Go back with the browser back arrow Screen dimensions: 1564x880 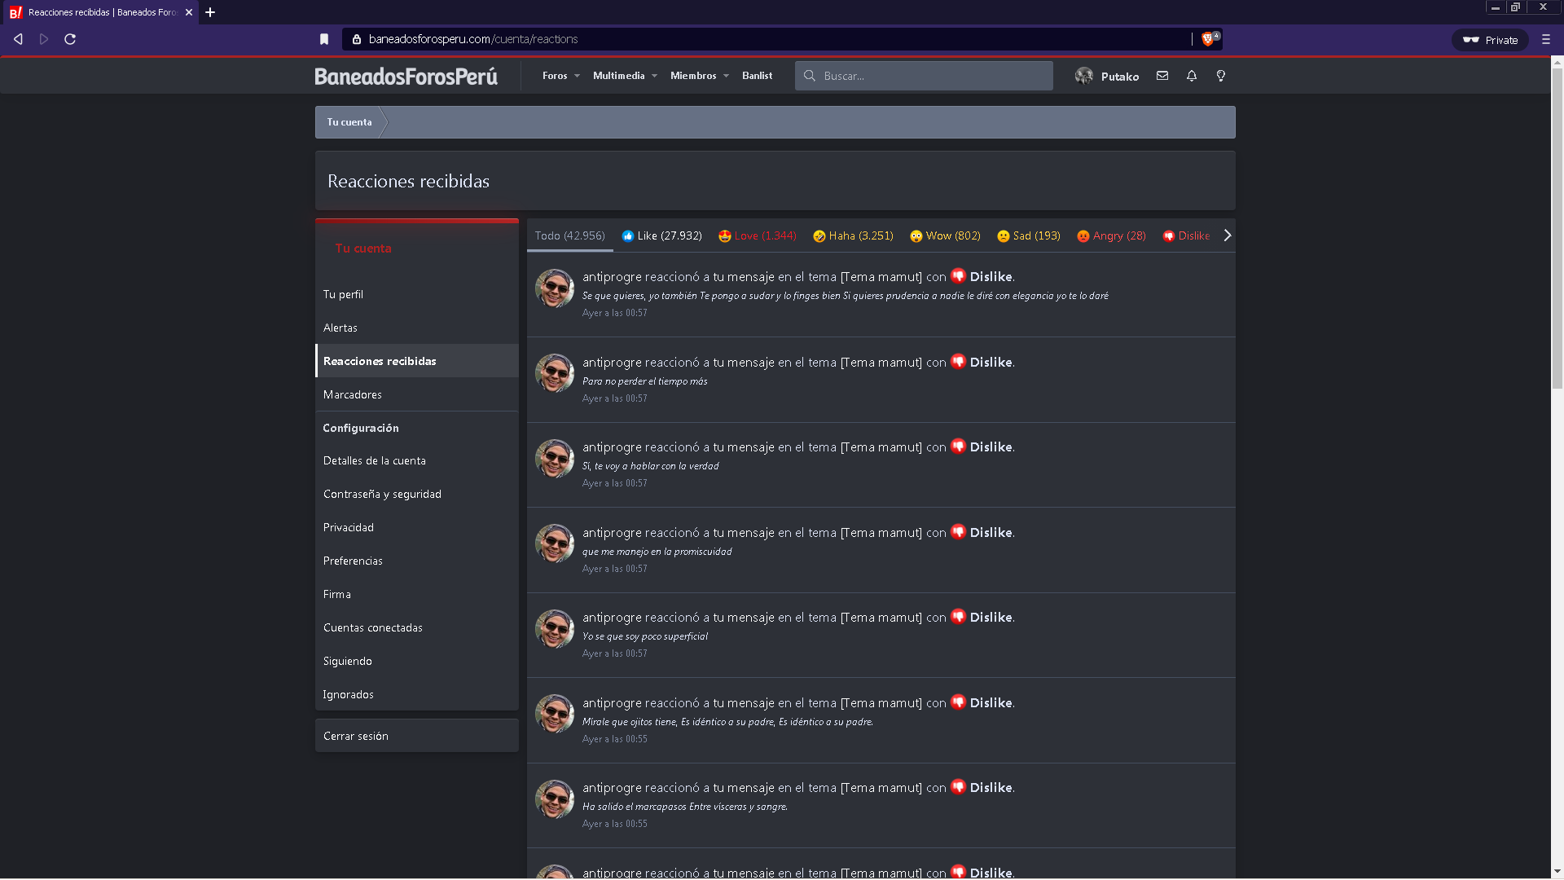[x=18, y=39]
